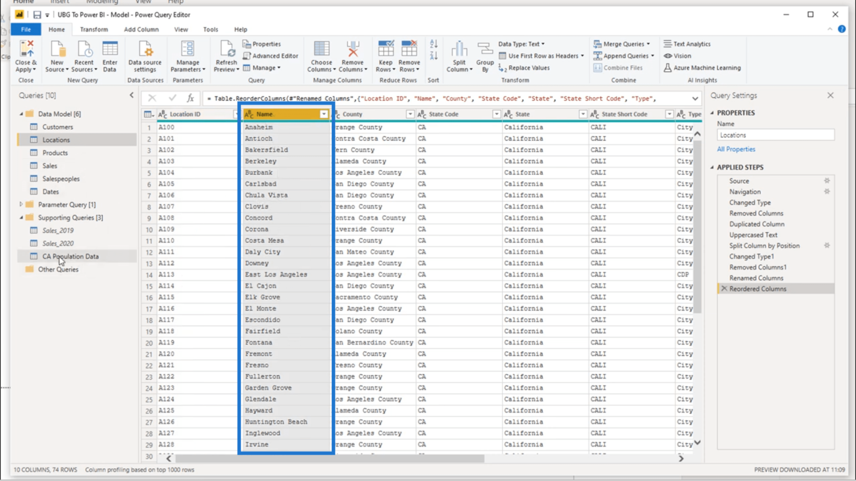
Task: Click the vertical scrollbar down arrow
Action: click(x=698, y=442)
